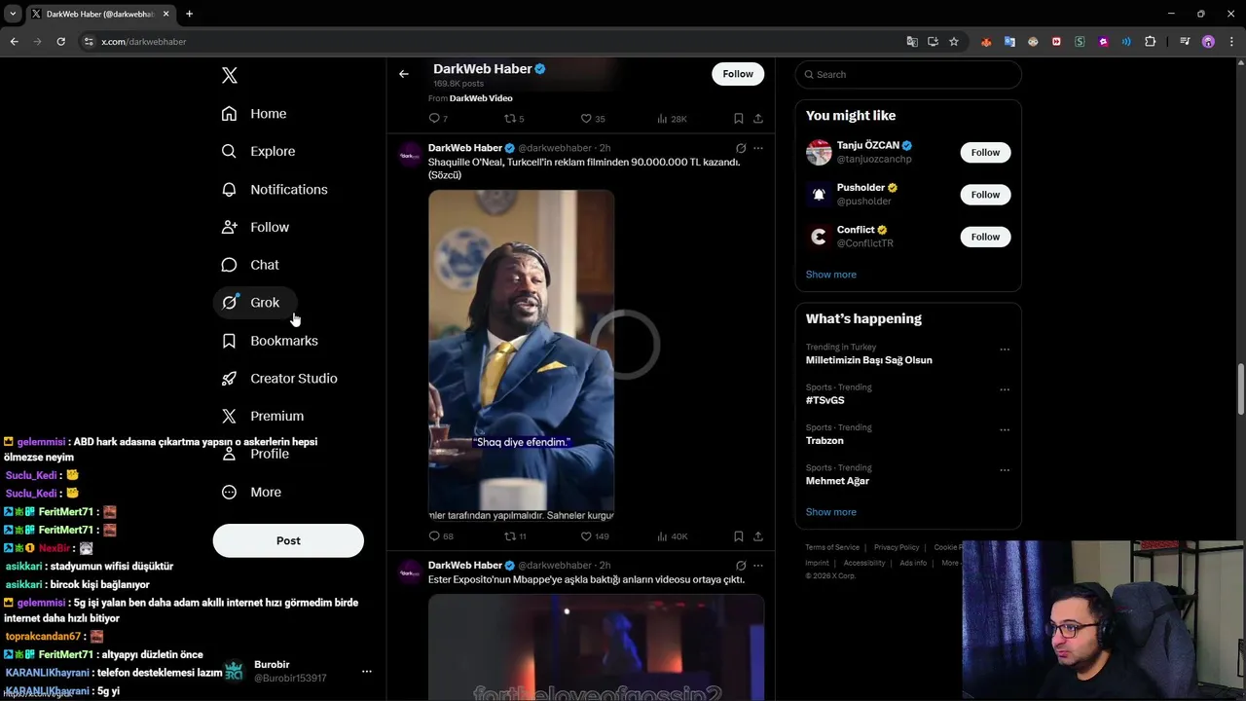This screenshot has width=1246, height=701.
Task: Open trend Milletimizin Başı Sağ Olsun
Action: pos(868,360)
